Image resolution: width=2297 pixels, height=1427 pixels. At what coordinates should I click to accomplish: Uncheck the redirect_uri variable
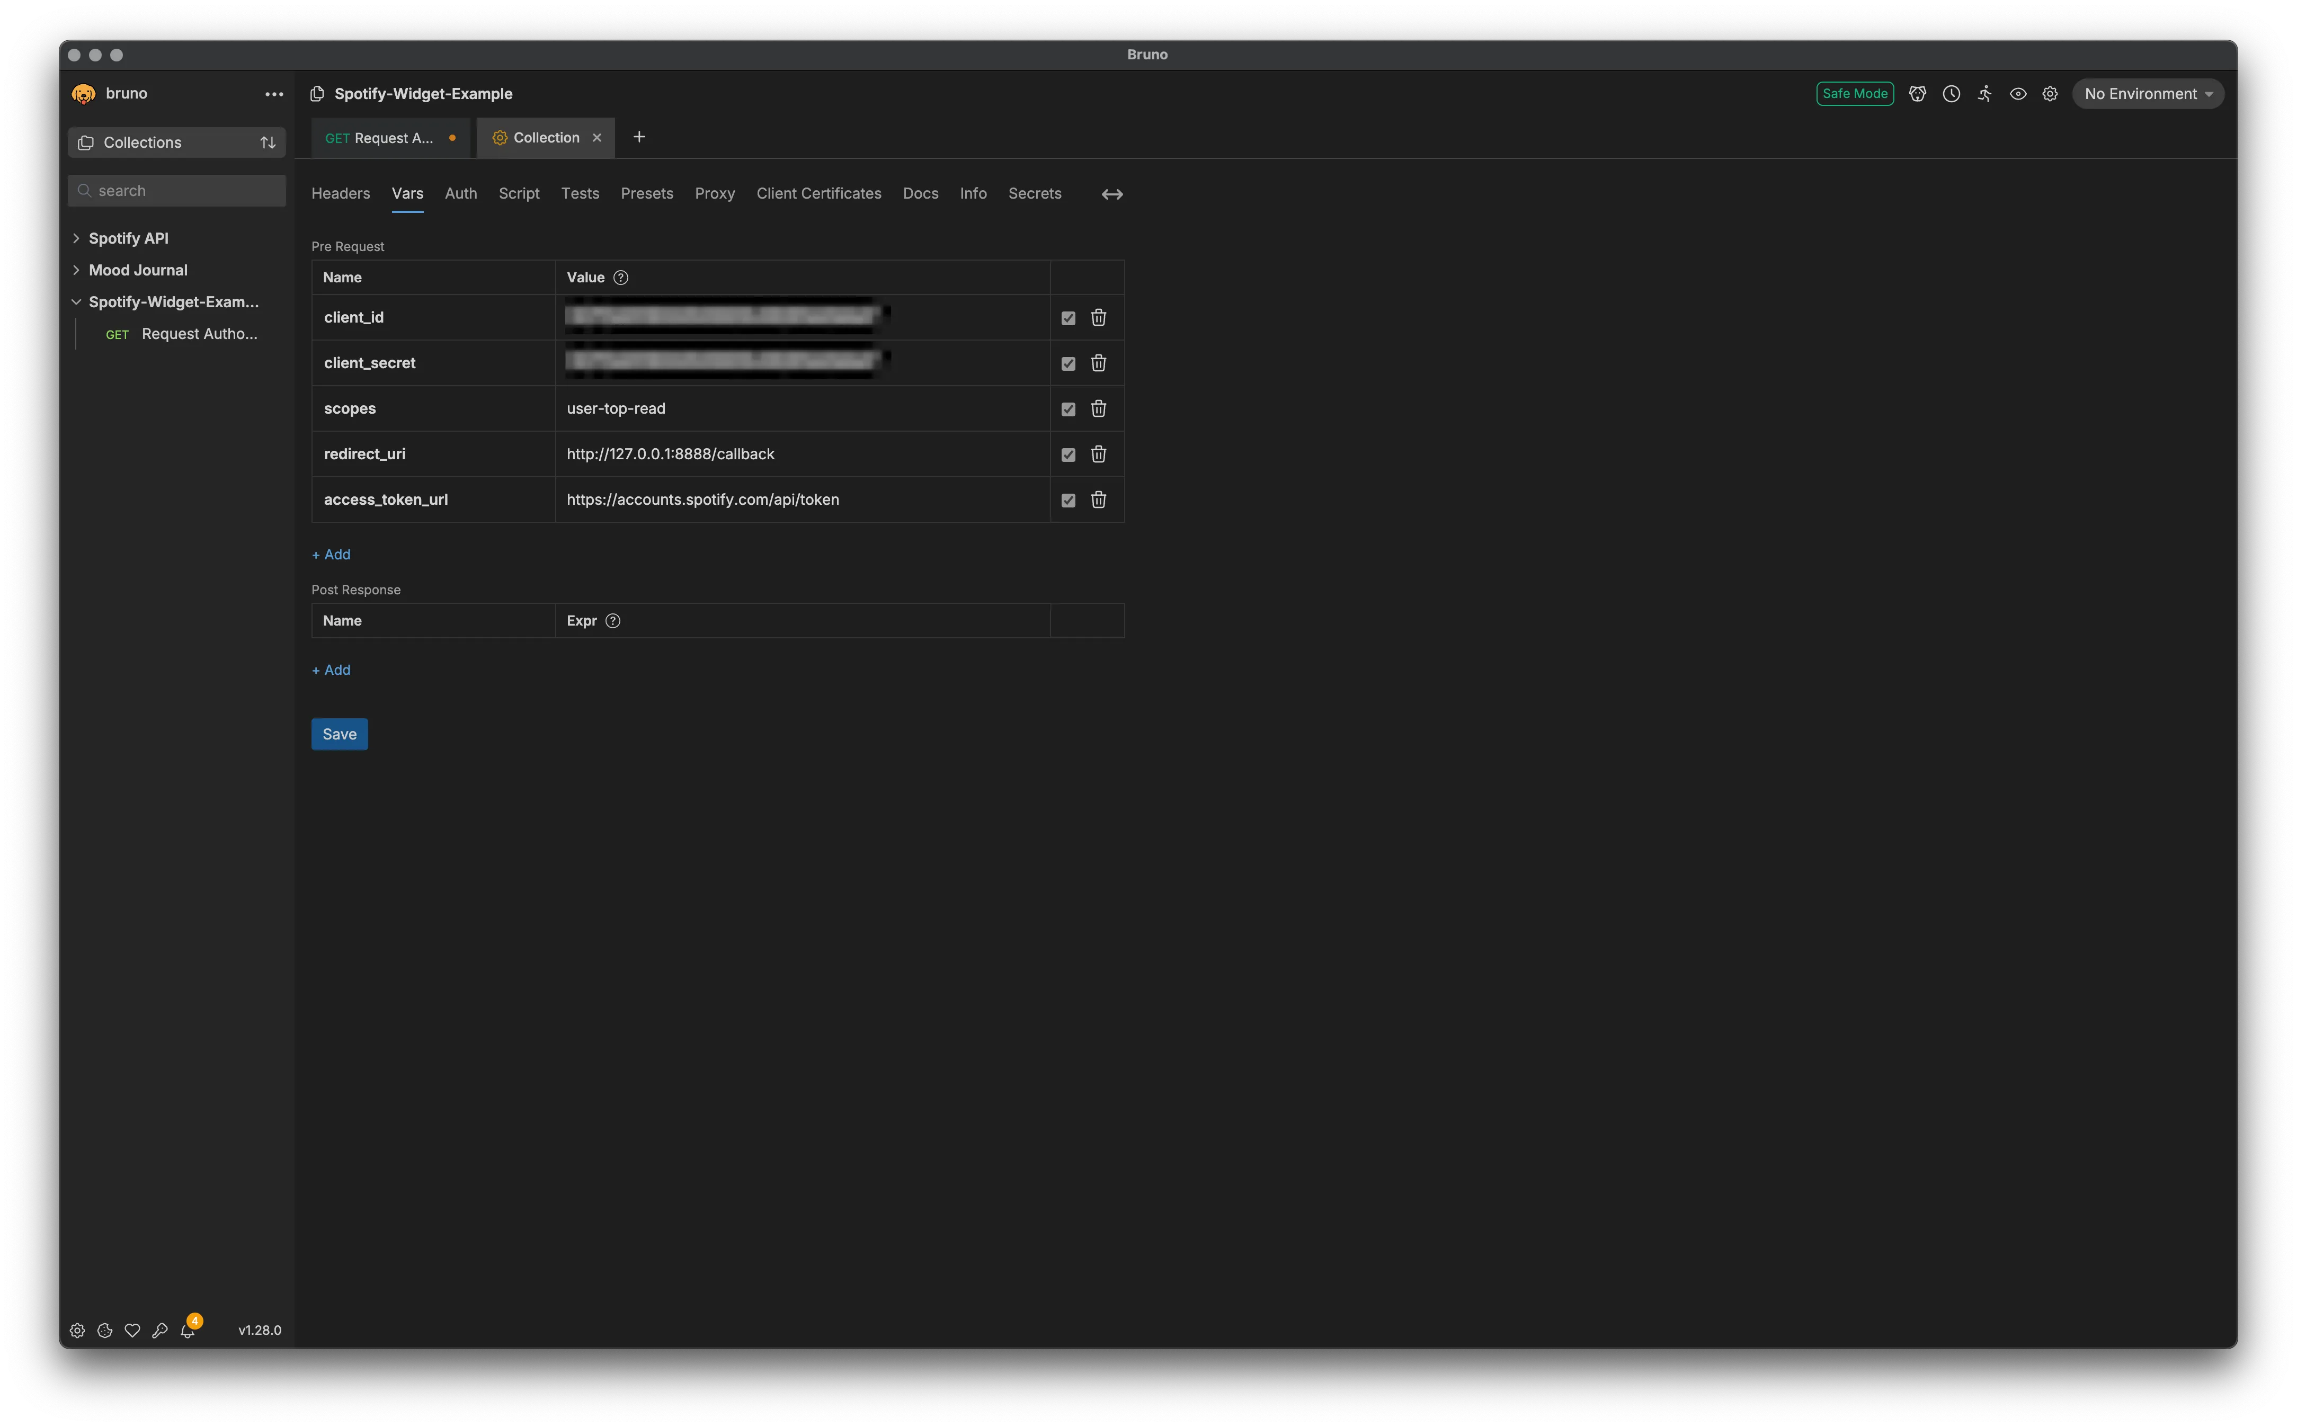(1067, 454)
